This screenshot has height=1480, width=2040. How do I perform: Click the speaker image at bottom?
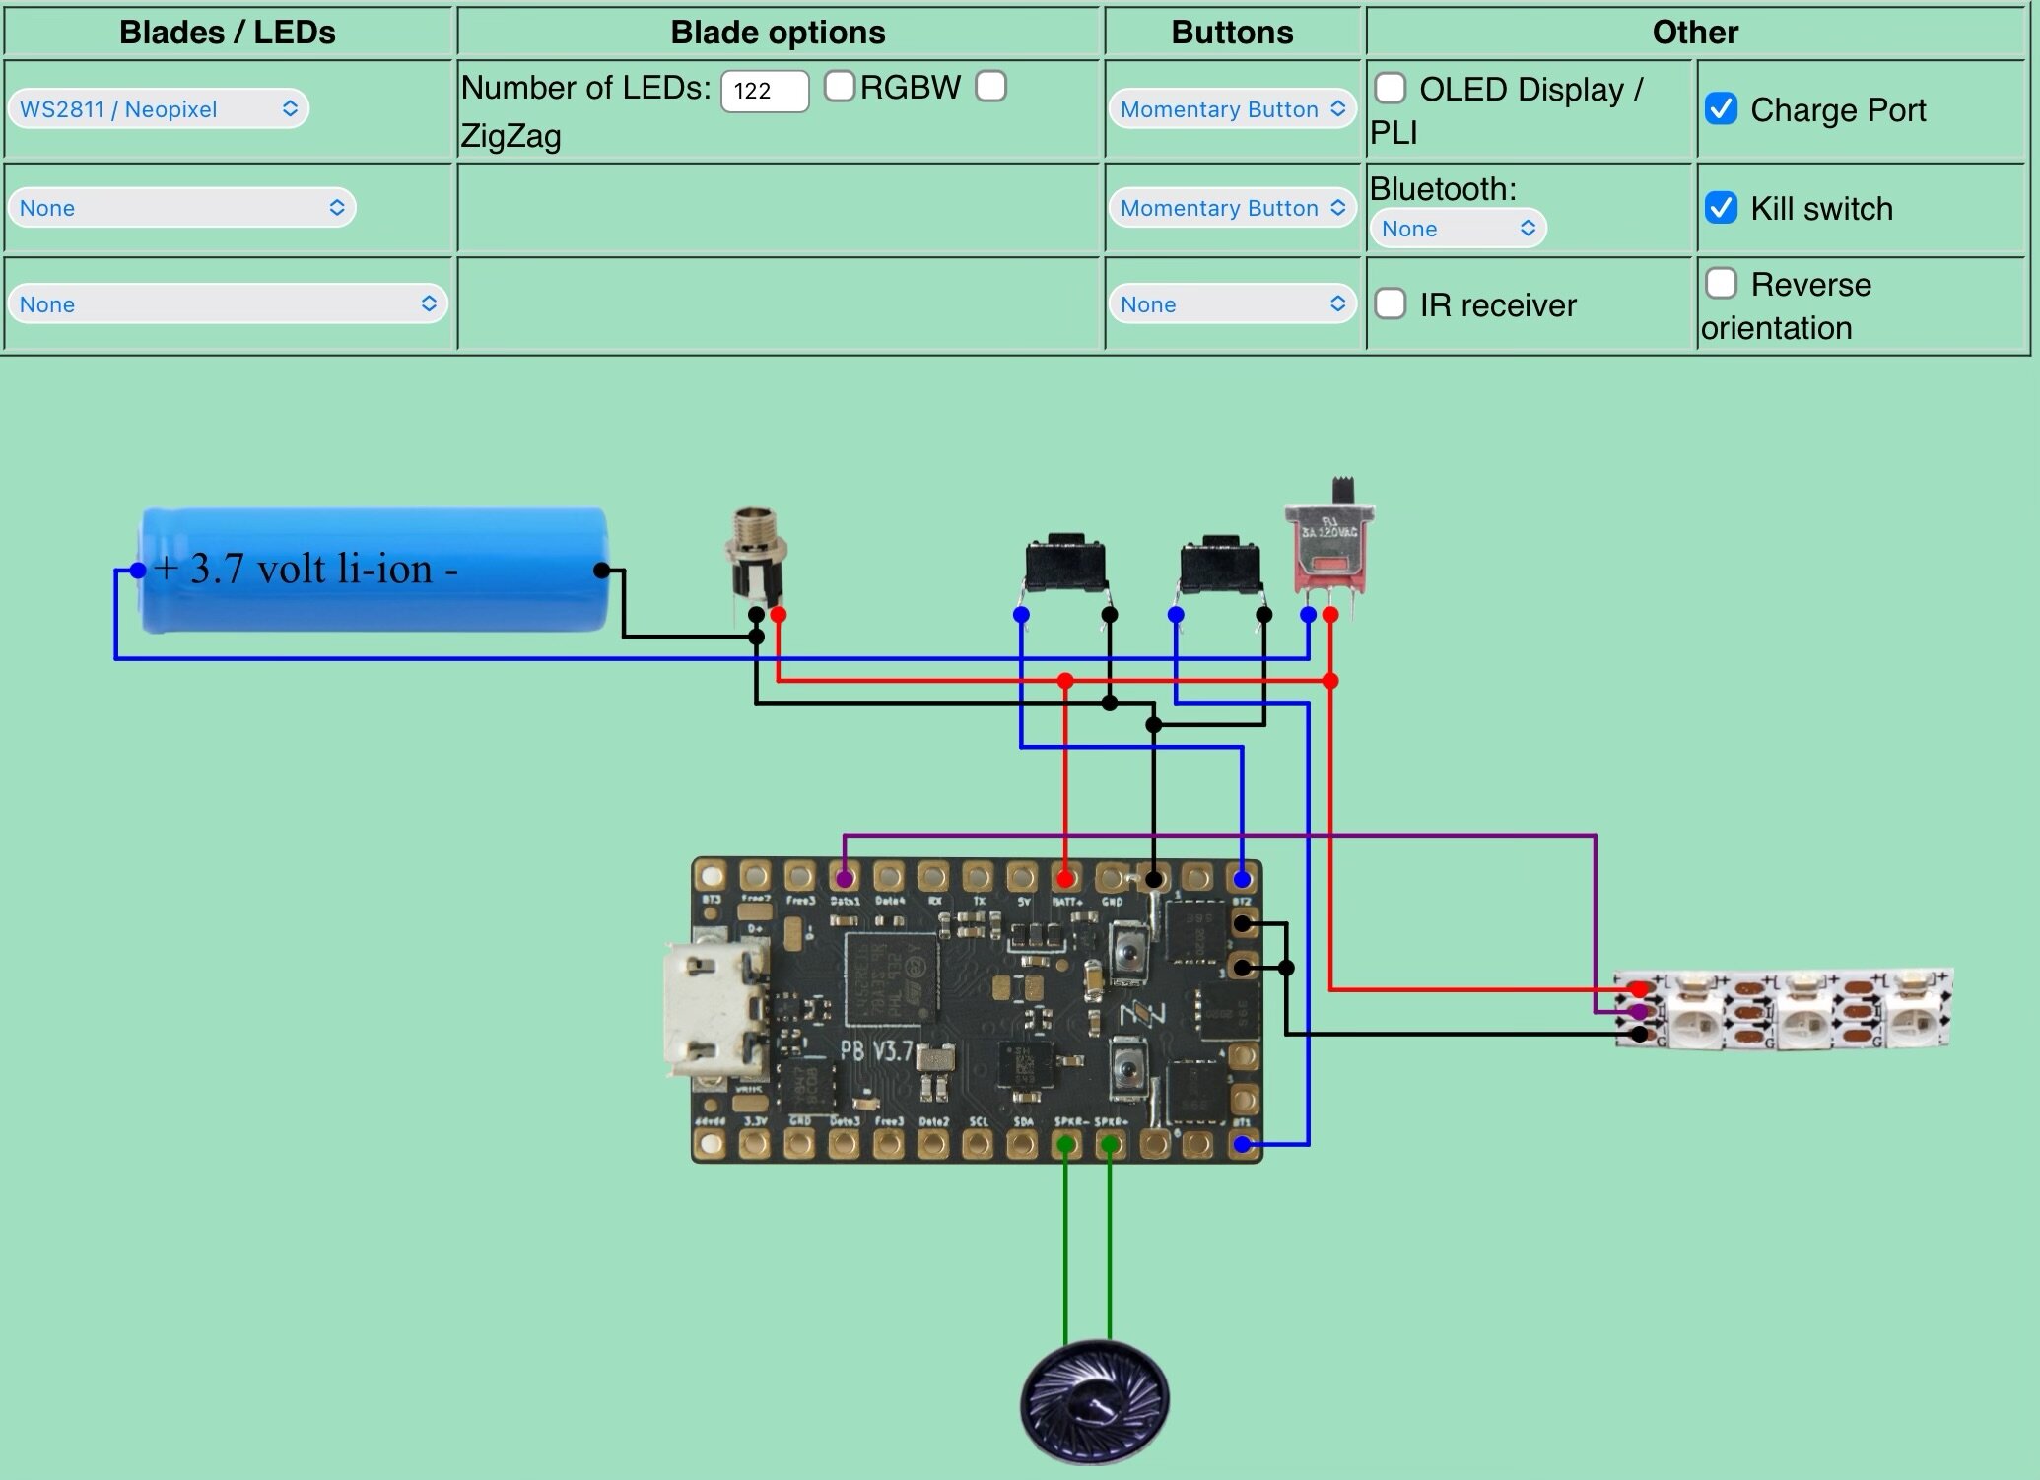[1095, 1400]
